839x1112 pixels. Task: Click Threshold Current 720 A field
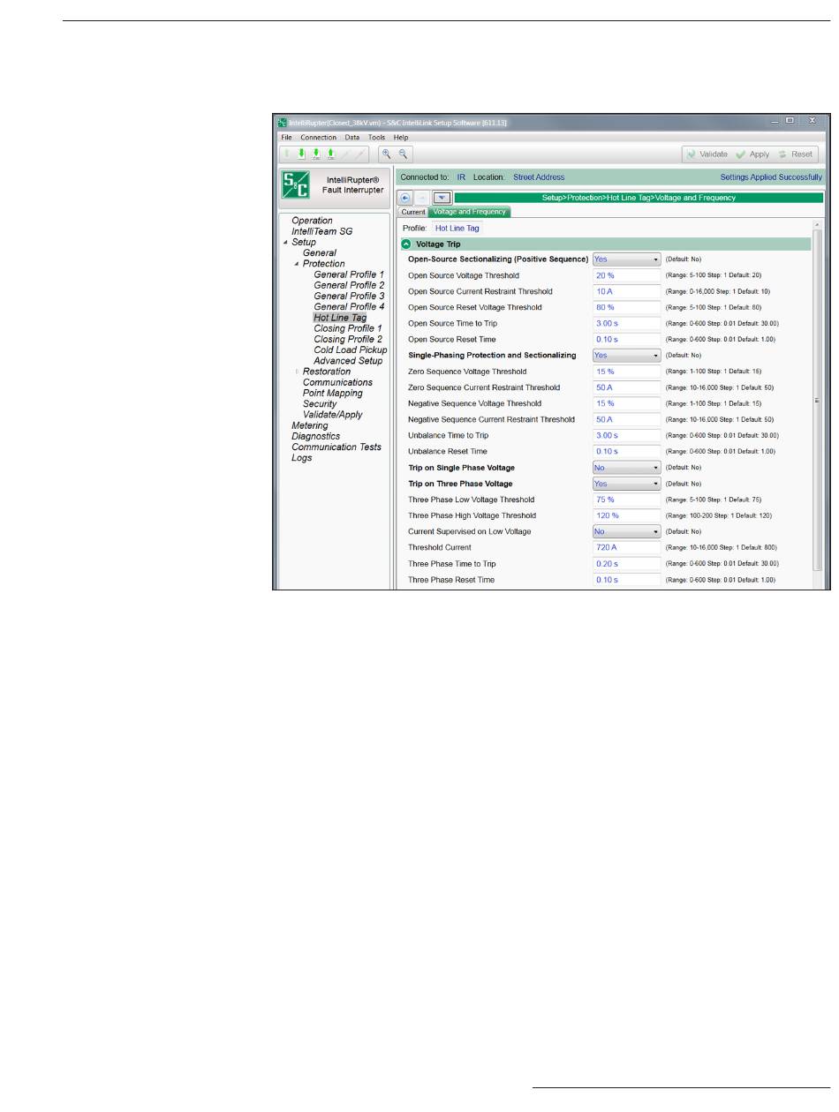(x=626, y=547)
